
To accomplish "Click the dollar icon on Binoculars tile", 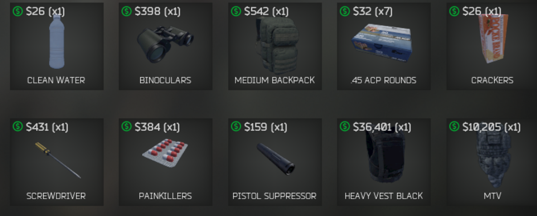I will tap(126, 11).
